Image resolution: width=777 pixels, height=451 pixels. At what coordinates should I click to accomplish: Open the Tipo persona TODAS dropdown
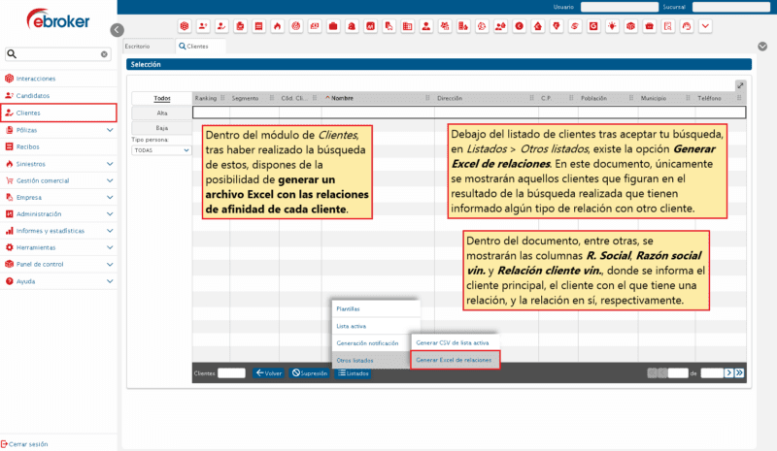161,150
